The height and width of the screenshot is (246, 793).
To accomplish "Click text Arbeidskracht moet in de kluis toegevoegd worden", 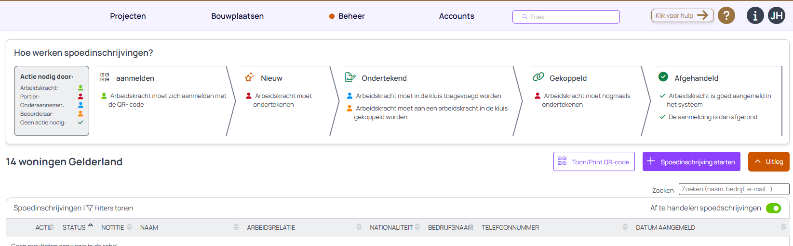I will point(429,96).
